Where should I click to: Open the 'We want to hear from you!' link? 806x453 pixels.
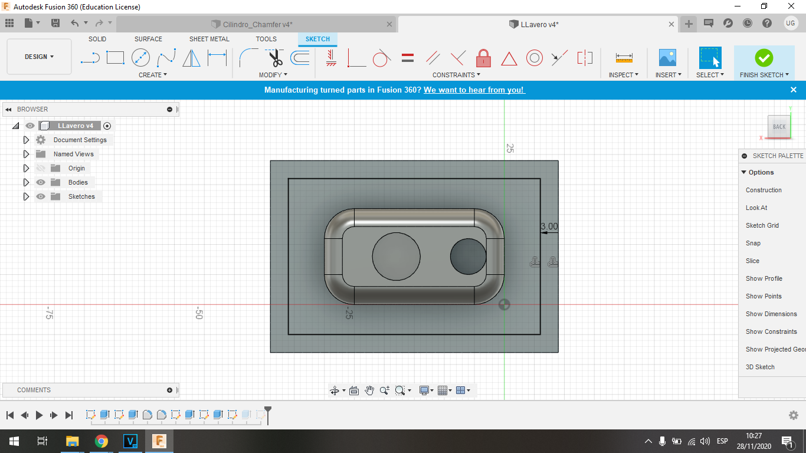[474, 90]
